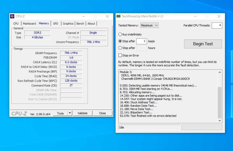Click the 'DDR3, 4096 MB, 64-bit' log line
Screen dimensions: 233x151
pos(143,75)
